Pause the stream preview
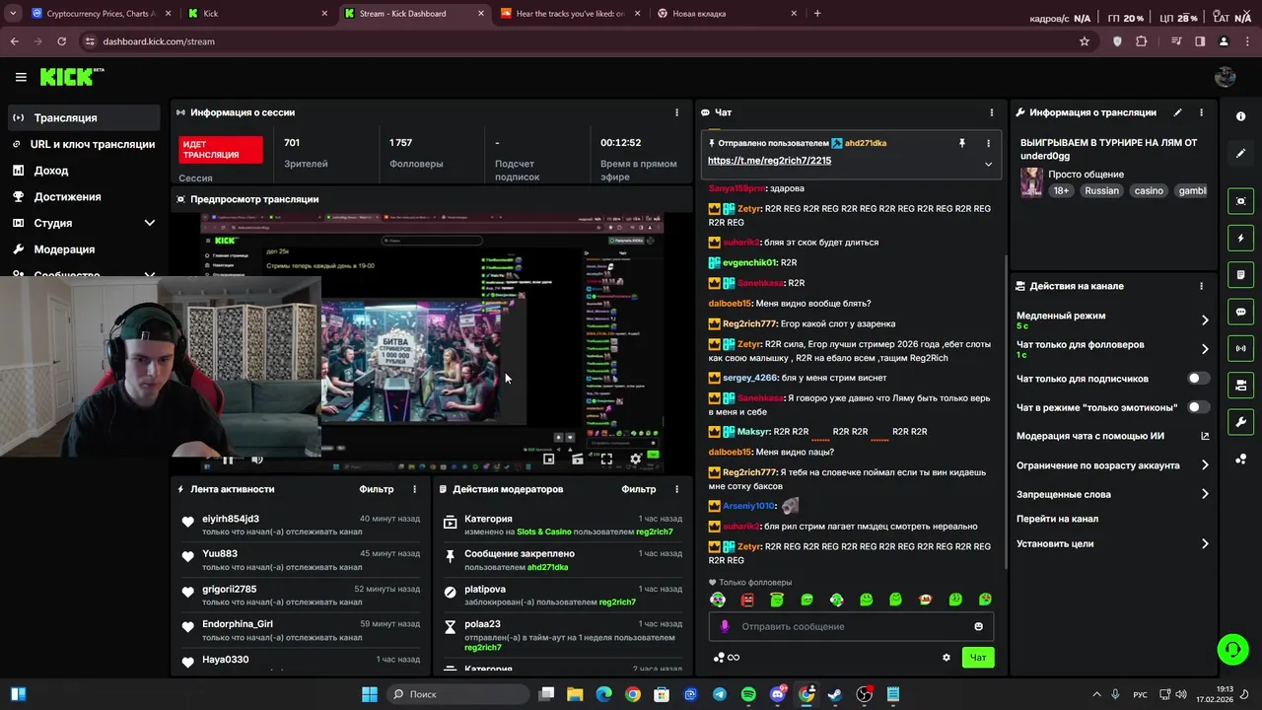Image resolution: width=1262 pixels, height=710 pixels. (228, 460)
